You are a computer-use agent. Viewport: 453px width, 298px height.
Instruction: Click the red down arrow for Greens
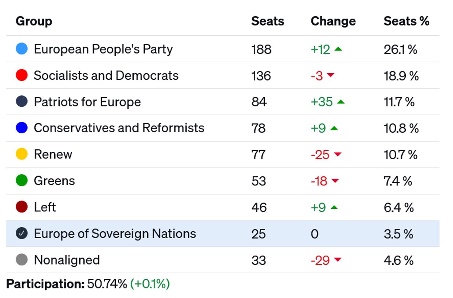tap(335, 181)
